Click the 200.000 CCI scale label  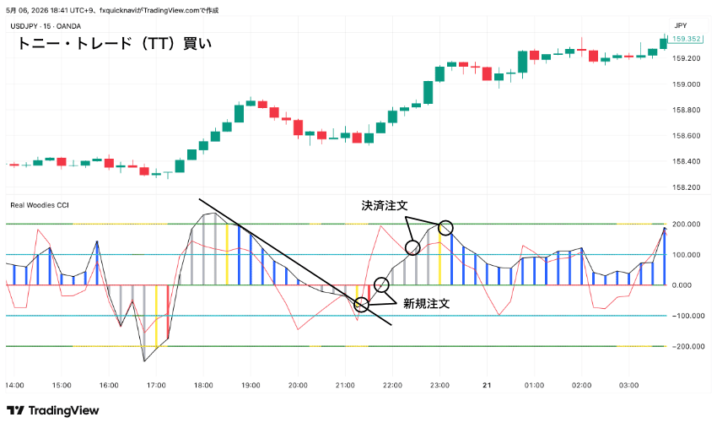(687, 225)
